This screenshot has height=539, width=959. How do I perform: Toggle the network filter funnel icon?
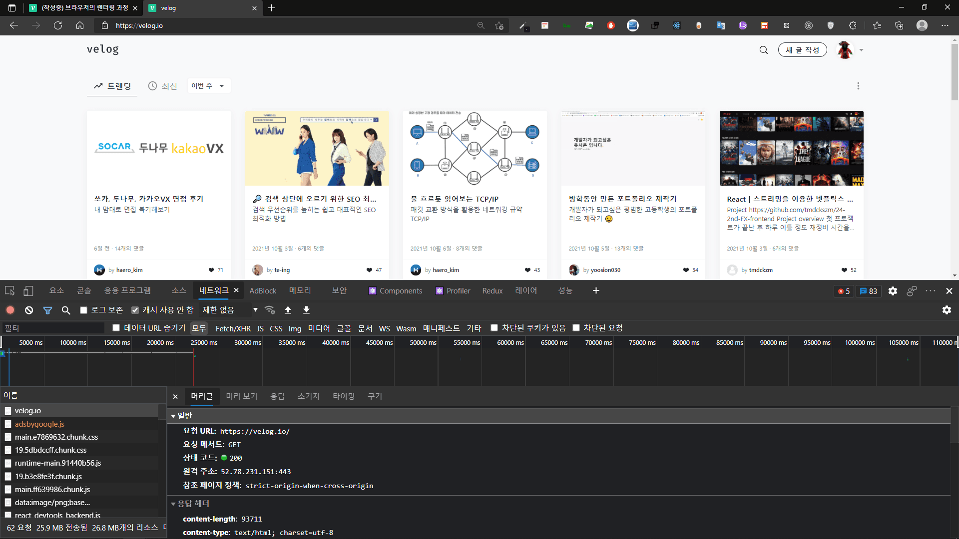pos(47,310)
